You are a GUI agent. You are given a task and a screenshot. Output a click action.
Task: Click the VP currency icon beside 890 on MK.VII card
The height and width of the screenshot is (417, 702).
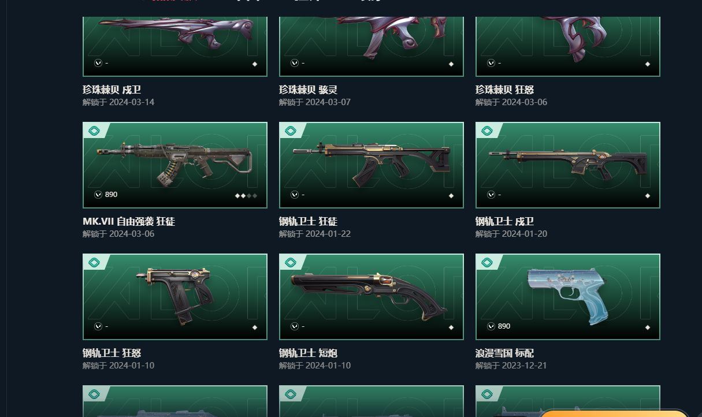(x=98, y=195)
